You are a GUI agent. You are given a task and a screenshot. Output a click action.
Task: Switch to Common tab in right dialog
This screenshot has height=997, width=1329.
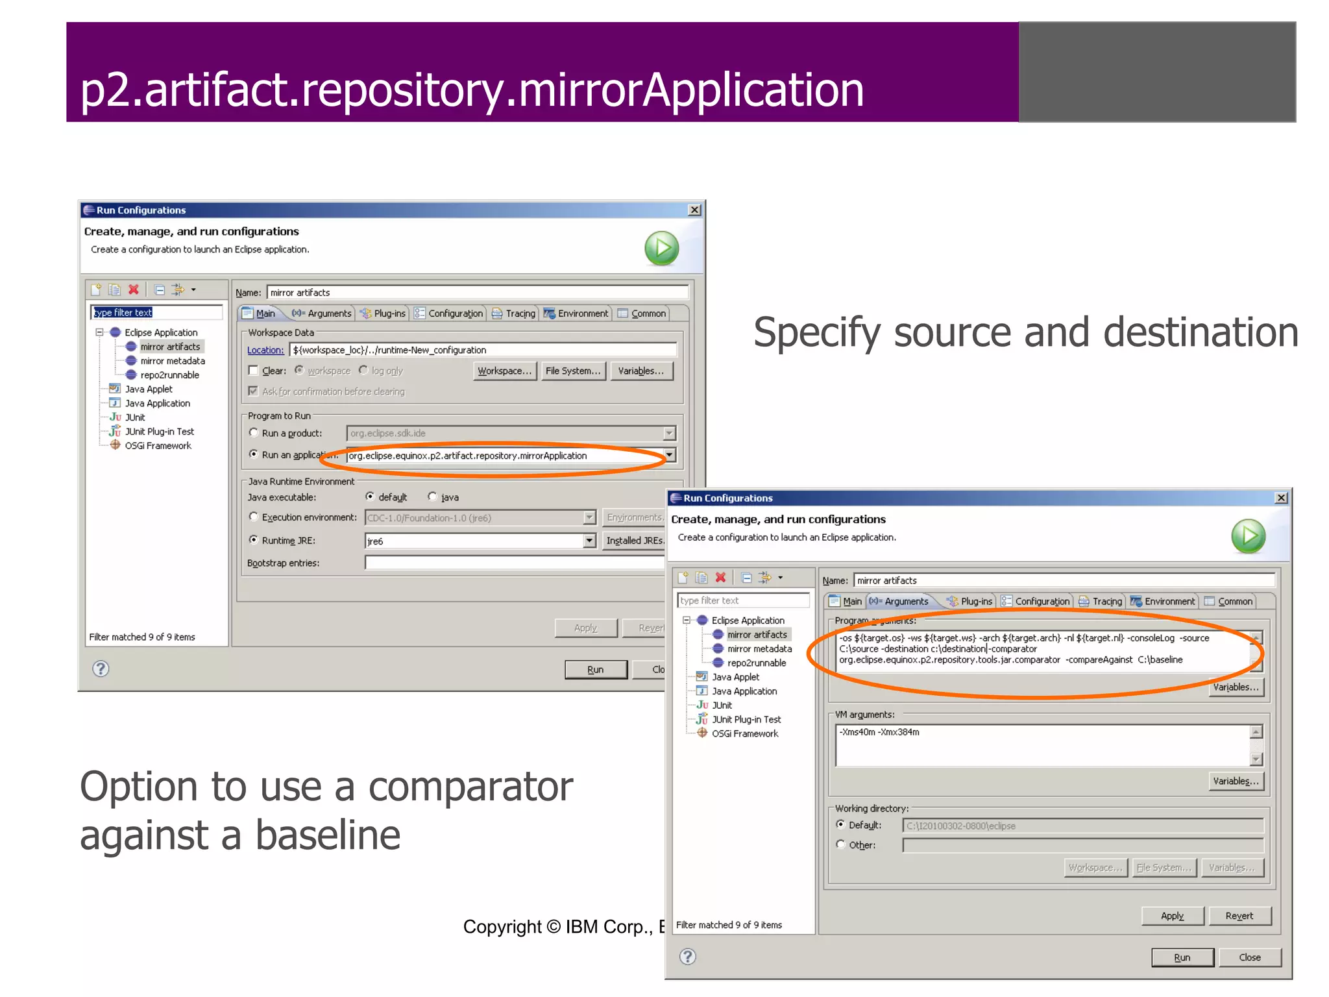coord(1228,602)
